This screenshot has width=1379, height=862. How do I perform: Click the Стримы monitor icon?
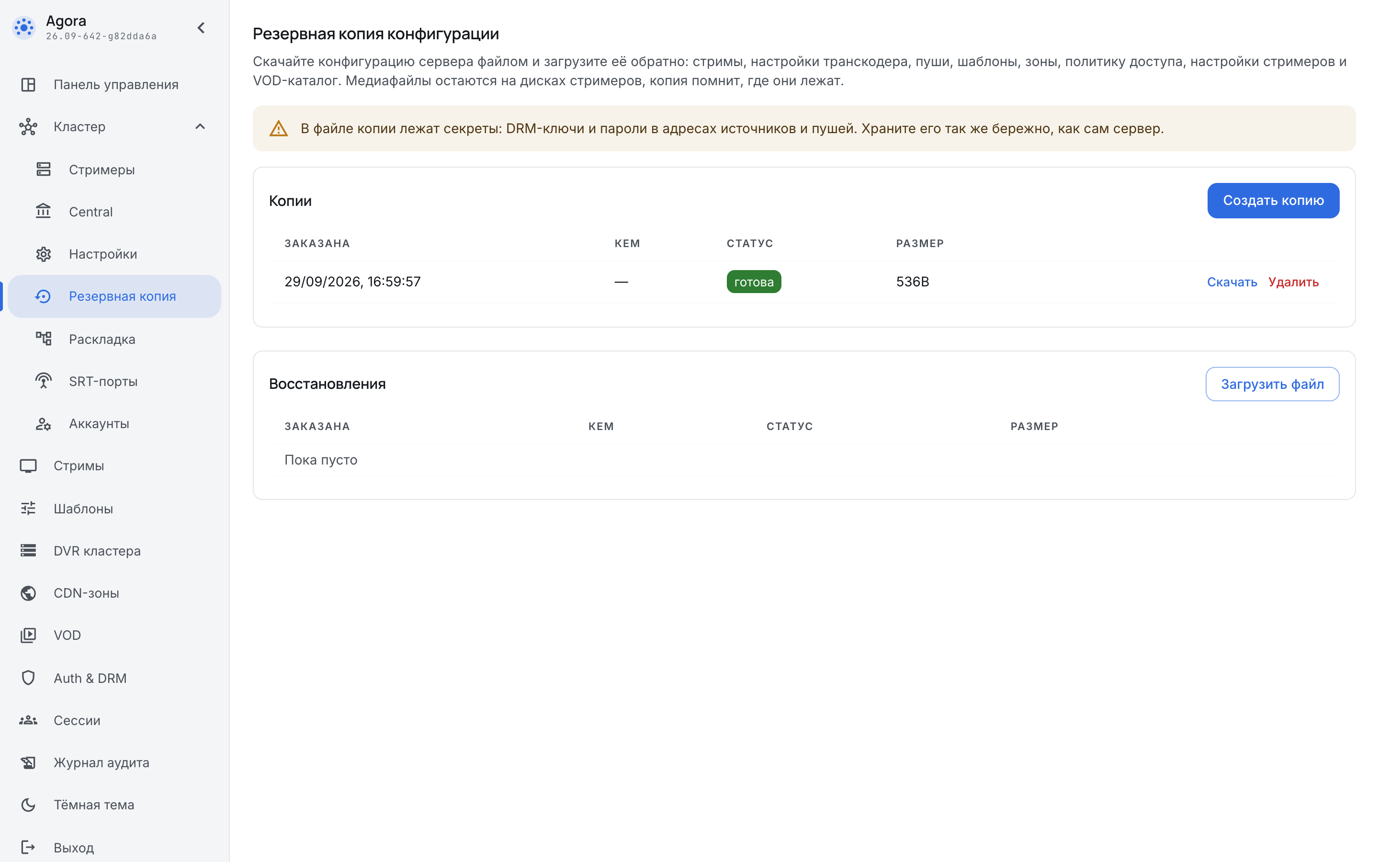tap(28, 466)
